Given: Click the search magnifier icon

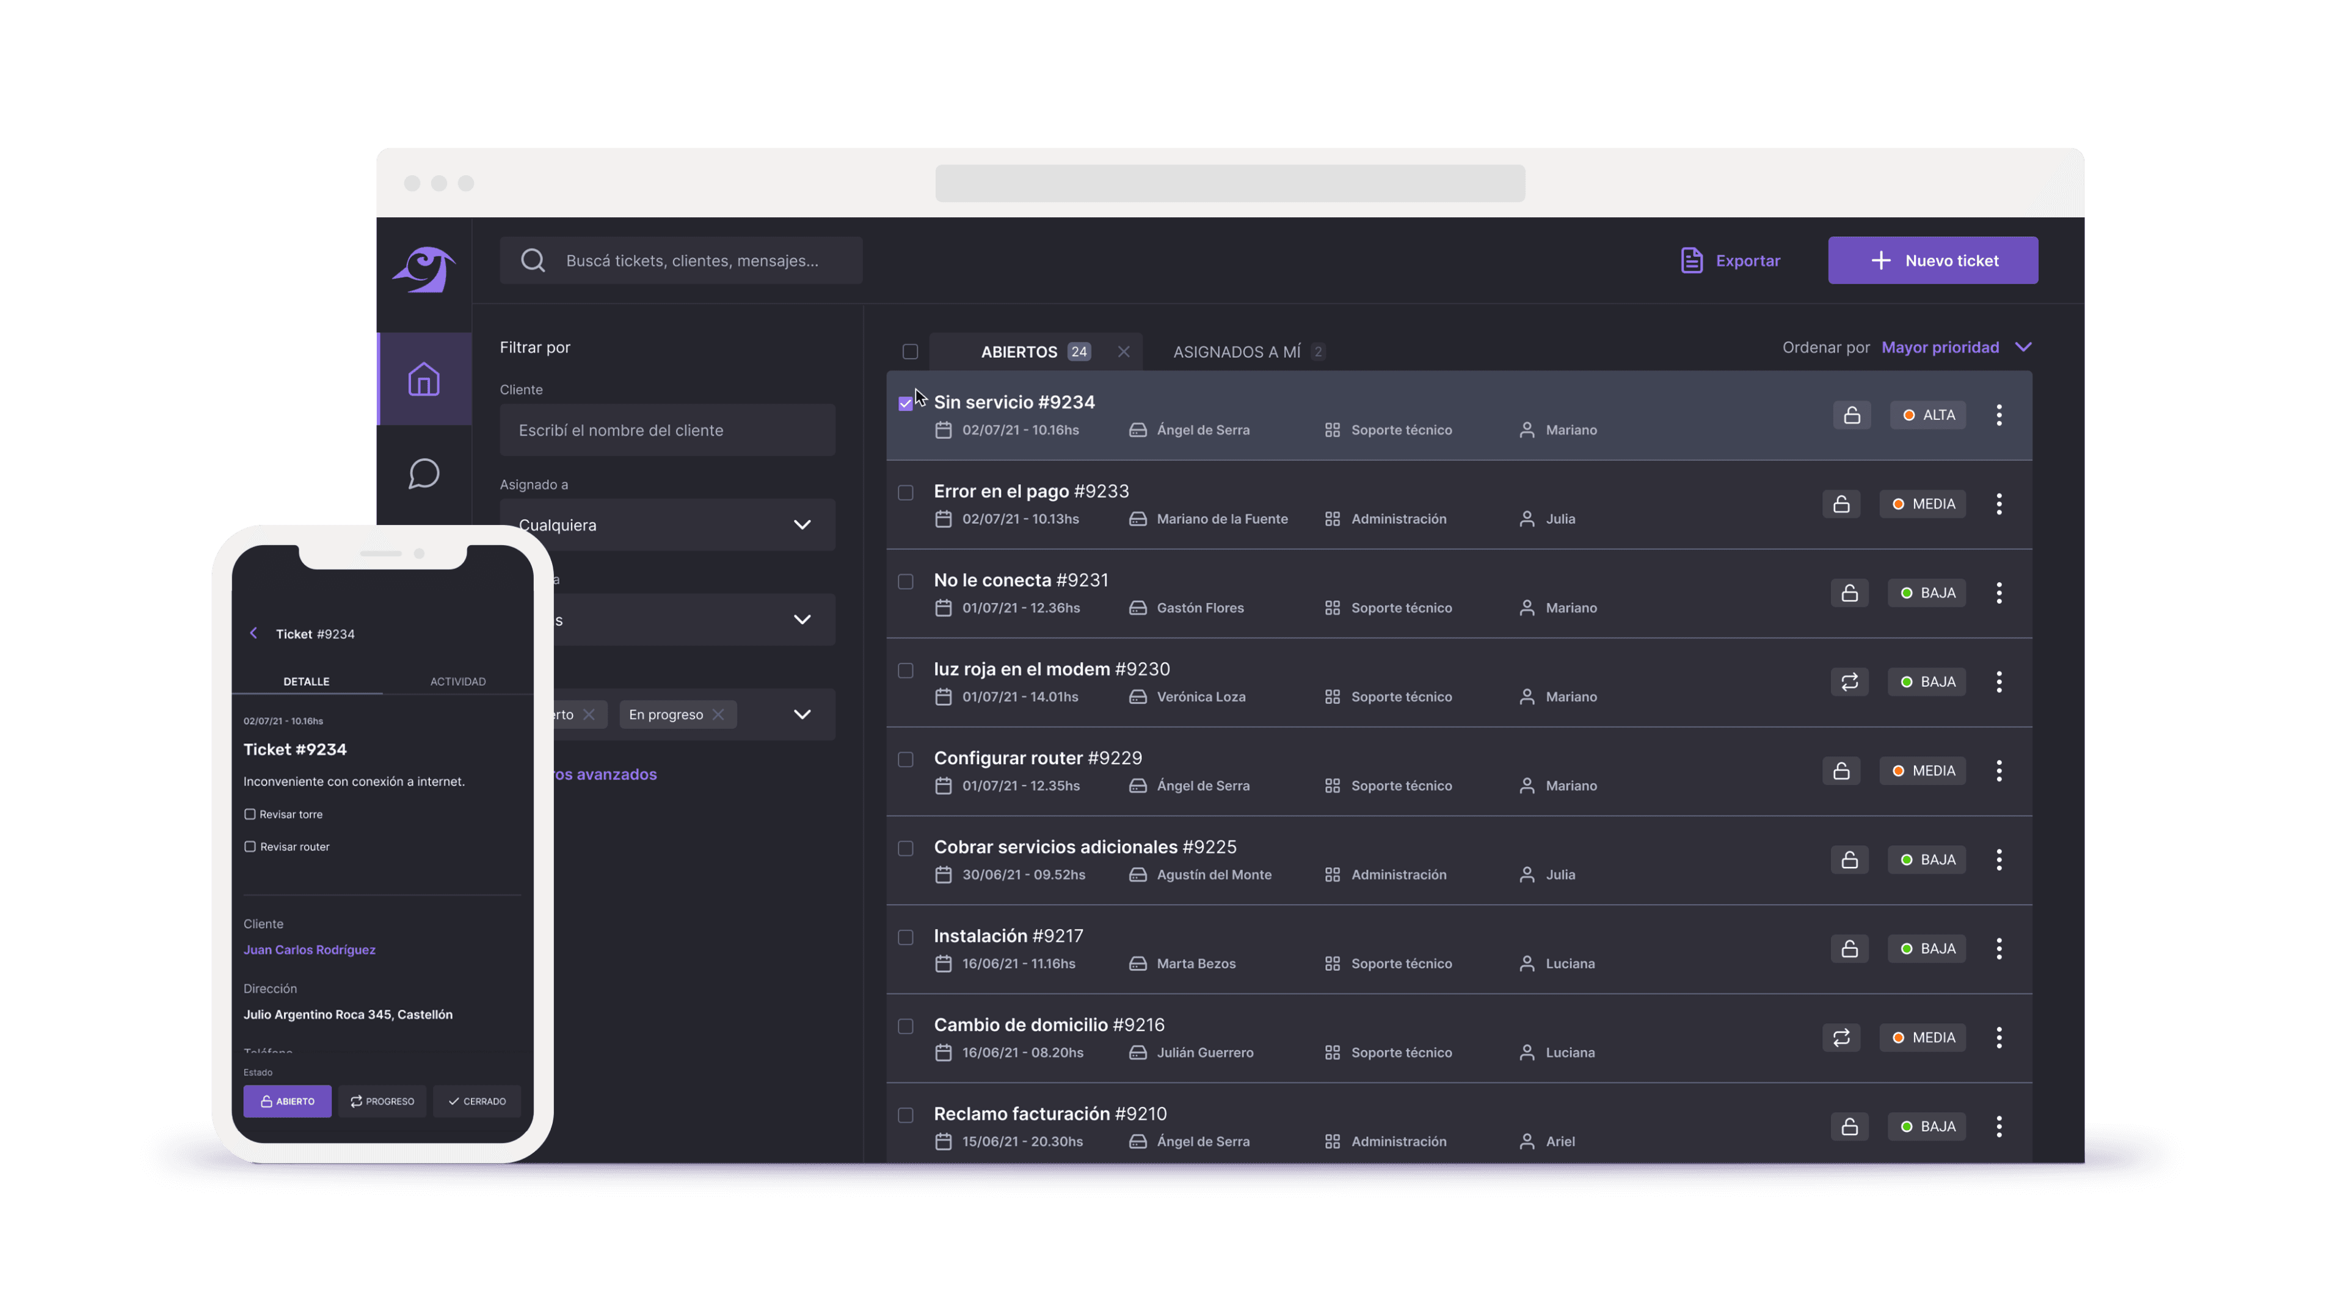Looking at the screenshot, I should [x=533, y=260].
